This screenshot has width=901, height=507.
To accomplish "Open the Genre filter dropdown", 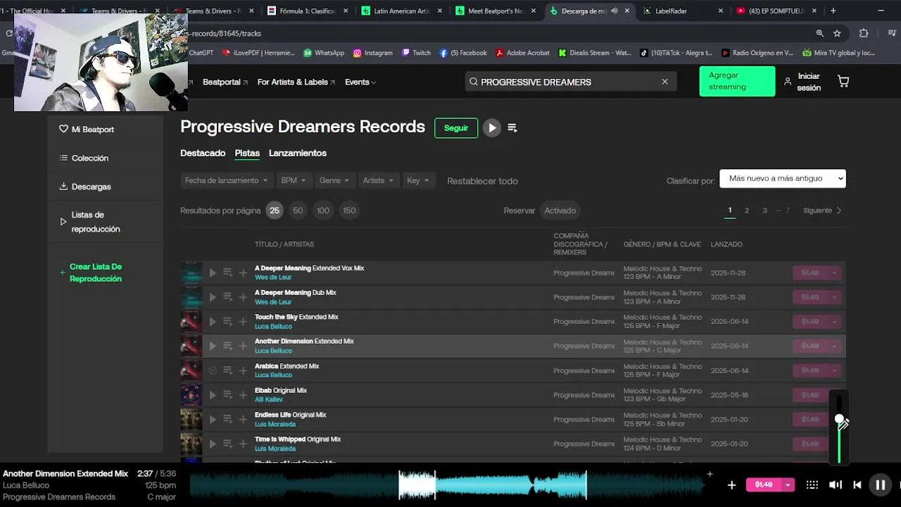I will 334,180.
